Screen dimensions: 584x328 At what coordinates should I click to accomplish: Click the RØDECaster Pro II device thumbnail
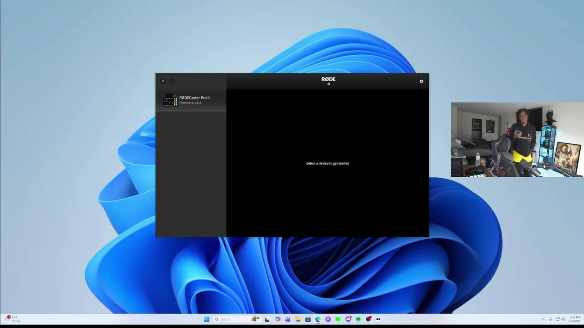coord(170,100)
